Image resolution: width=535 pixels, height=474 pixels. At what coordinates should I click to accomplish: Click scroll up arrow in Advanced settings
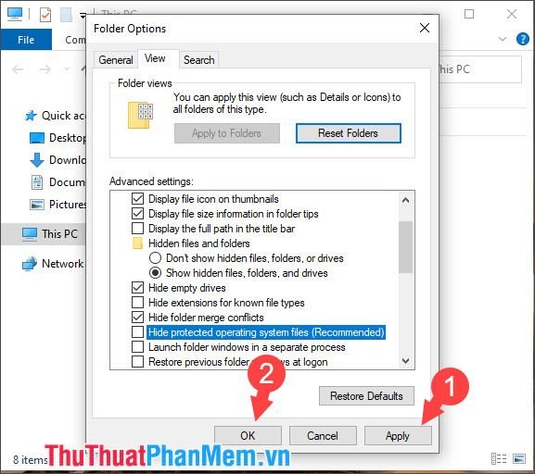pyautogui.click(x=406, y=200)
